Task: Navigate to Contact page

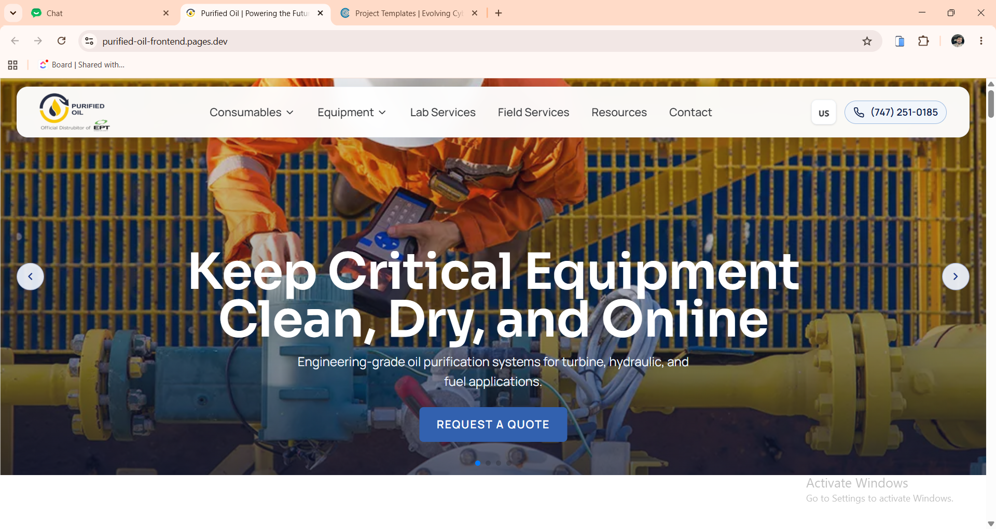Action: click(690, 113)
